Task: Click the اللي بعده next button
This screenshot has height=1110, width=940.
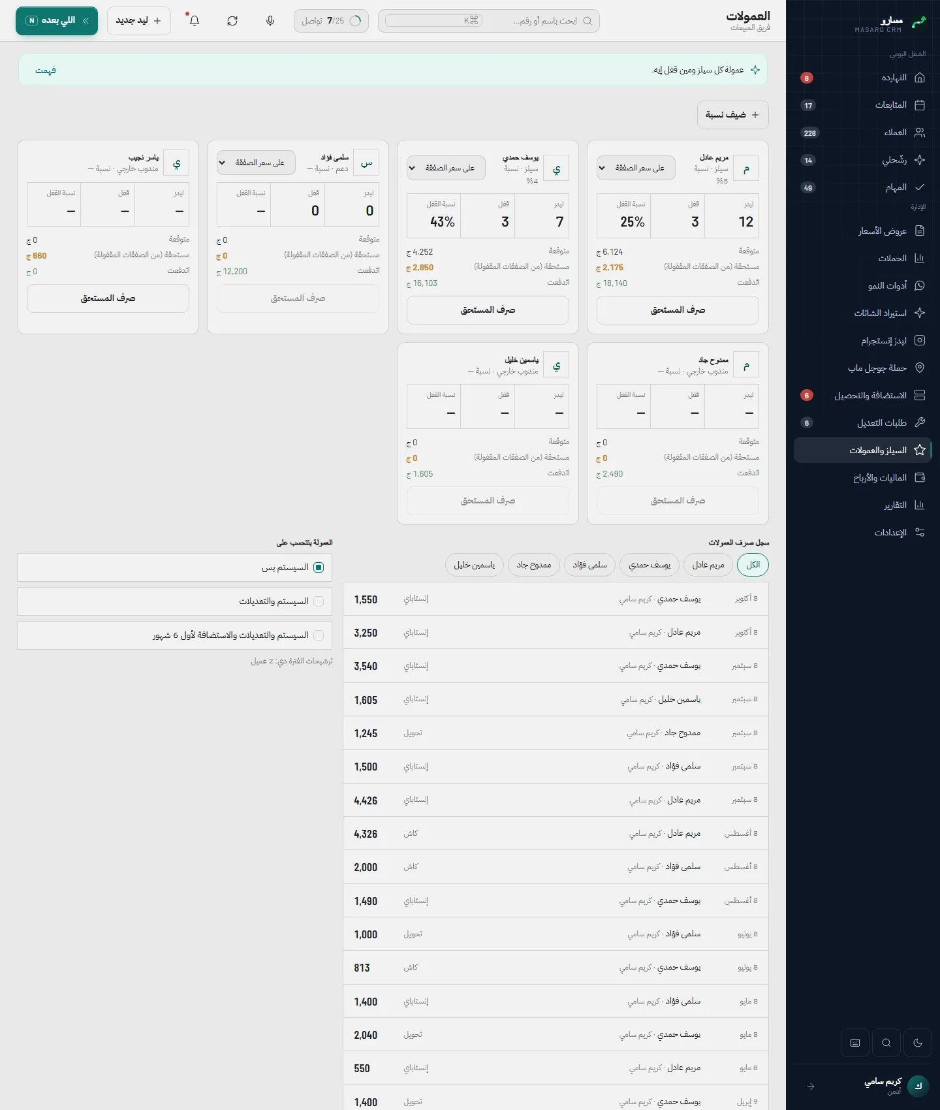Action: [57, 21]
